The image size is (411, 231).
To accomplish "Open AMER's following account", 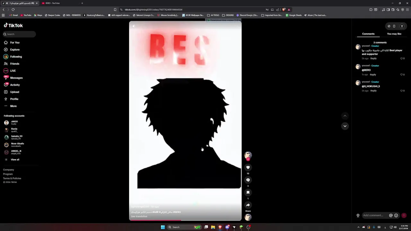I will (11, 123).
